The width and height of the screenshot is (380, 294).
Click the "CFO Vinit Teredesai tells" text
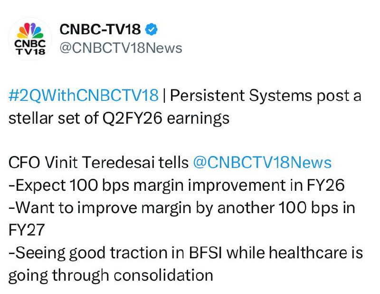pyautogui.click(x=98, y=162)
